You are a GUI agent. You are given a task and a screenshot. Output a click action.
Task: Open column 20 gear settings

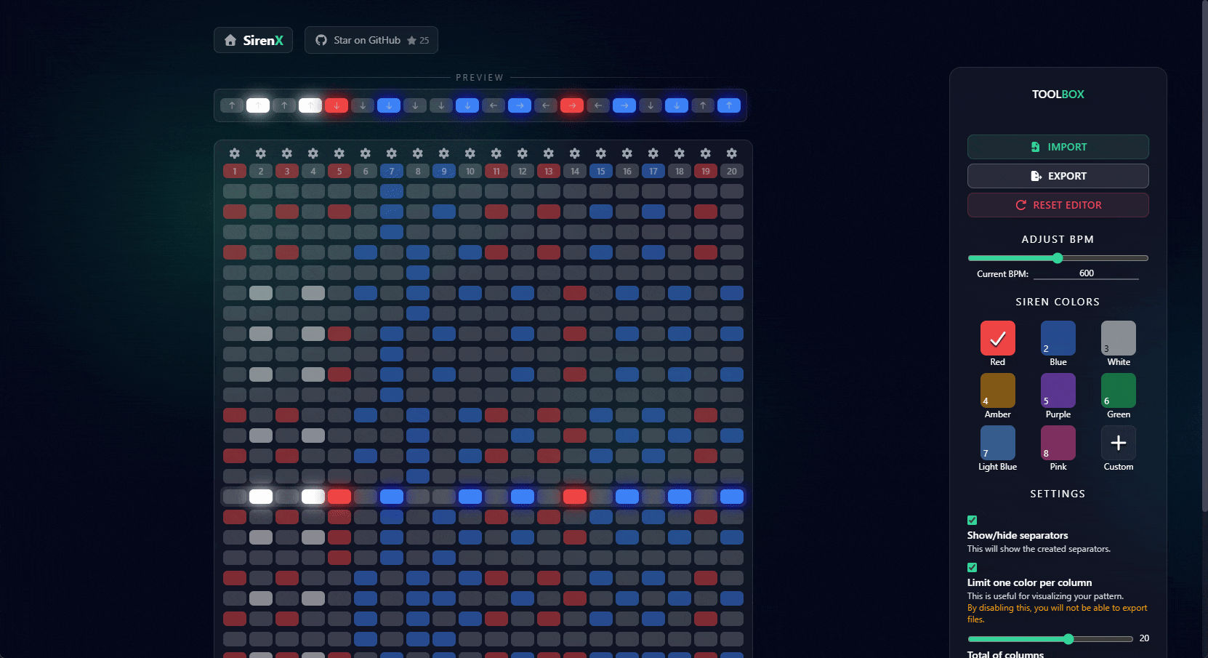(x=731, y=153)
